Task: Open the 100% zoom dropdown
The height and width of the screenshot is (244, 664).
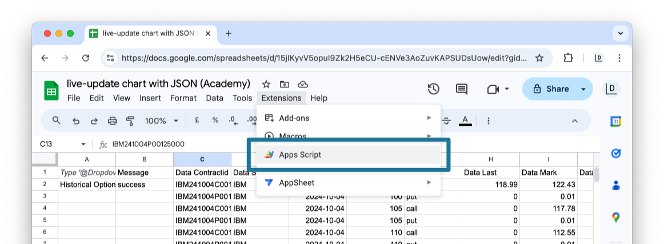Action: pyautogui.click(x=162, y=121)
